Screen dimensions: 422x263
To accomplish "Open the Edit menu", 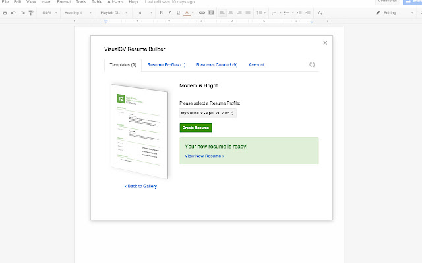I will 18,2.
